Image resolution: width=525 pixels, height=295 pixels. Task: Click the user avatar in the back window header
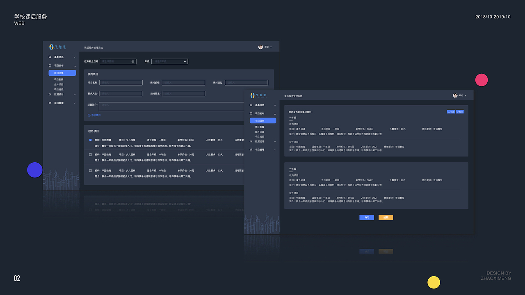(260, 47)
